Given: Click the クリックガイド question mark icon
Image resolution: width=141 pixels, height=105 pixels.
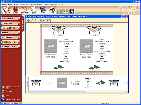Looking at the screenshot, I should pos(3,91).
